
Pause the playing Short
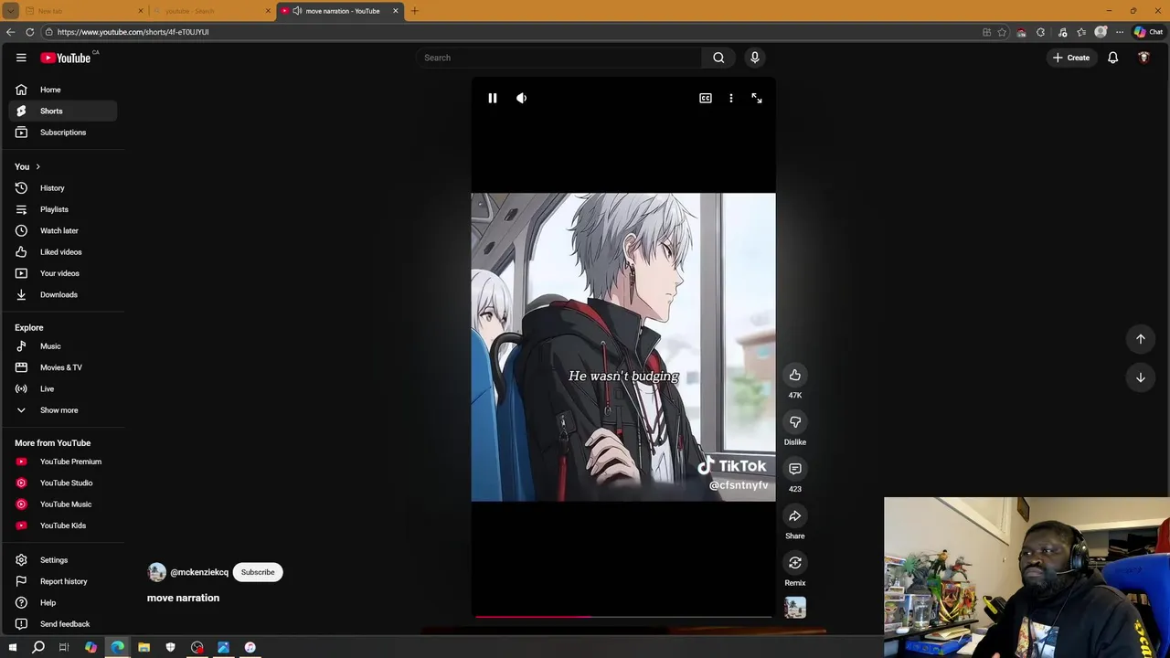(493, 98)
